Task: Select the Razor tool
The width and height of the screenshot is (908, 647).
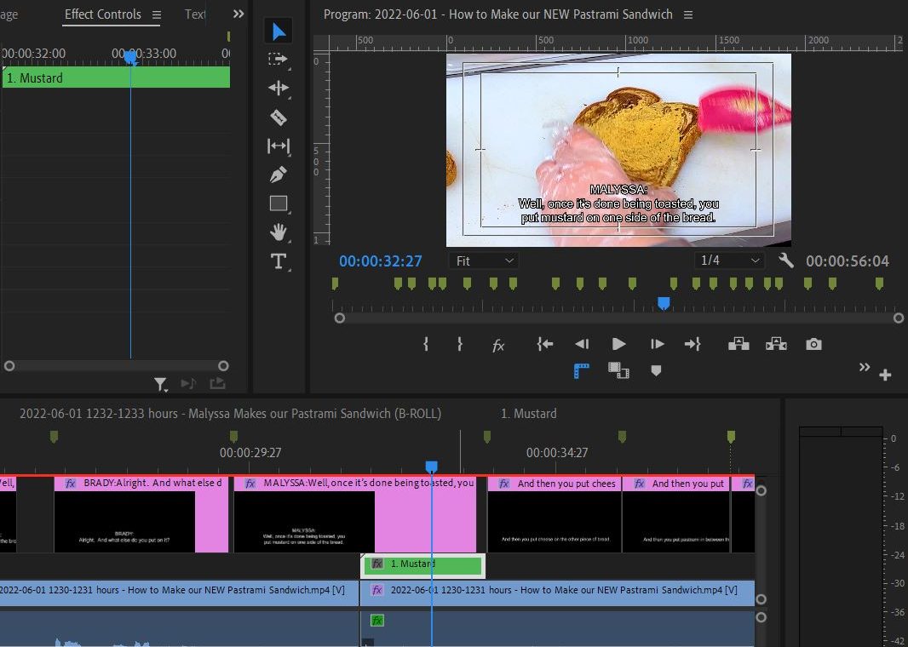Action: click(279, 117)
